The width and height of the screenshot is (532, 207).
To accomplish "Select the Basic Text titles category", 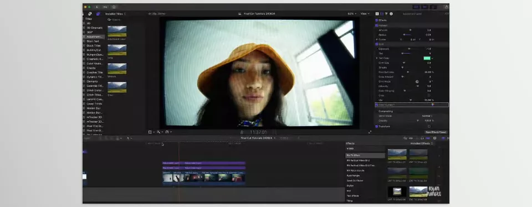I will 93,42.
